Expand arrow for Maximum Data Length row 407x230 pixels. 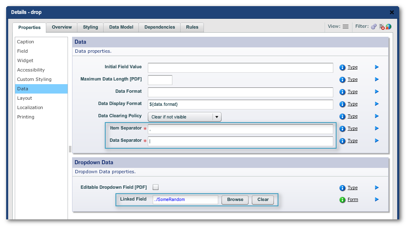[377, 79]
